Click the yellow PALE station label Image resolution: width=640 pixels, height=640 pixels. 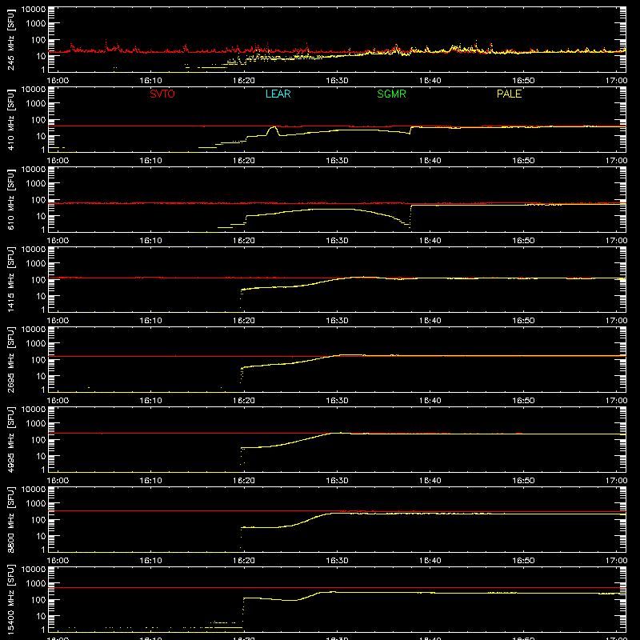click(x=509, y=94)
